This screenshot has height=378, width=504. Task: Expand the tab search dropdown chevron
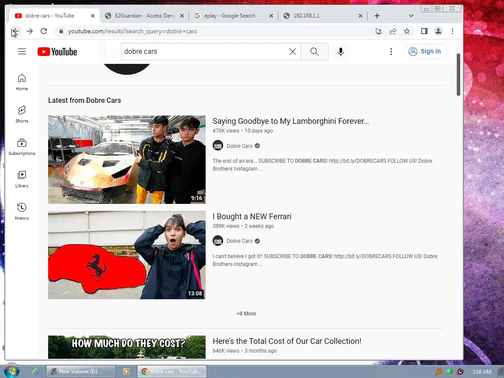click(411, 15)
